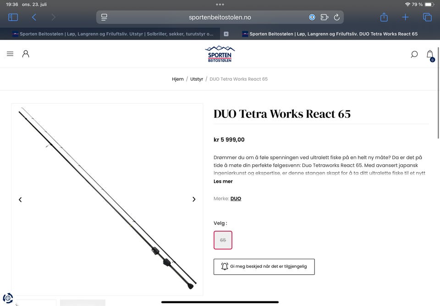Open the Safari share sheet

pos(384,17)
